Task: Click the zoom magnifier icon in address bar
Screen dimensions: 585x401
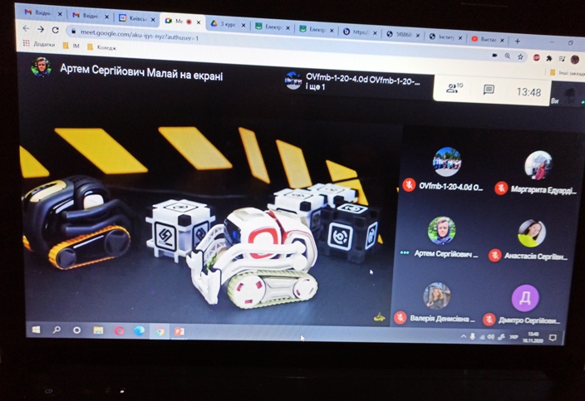Action: click(x=508, y=56)
